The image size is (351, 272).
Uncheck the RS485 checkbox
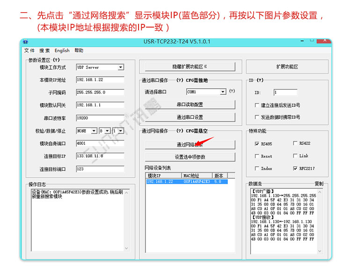257,143
